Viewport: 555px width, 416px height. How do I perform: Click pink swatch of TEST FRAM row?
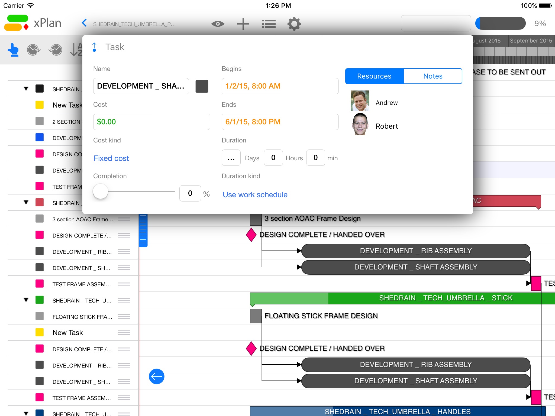click(40, 186)
